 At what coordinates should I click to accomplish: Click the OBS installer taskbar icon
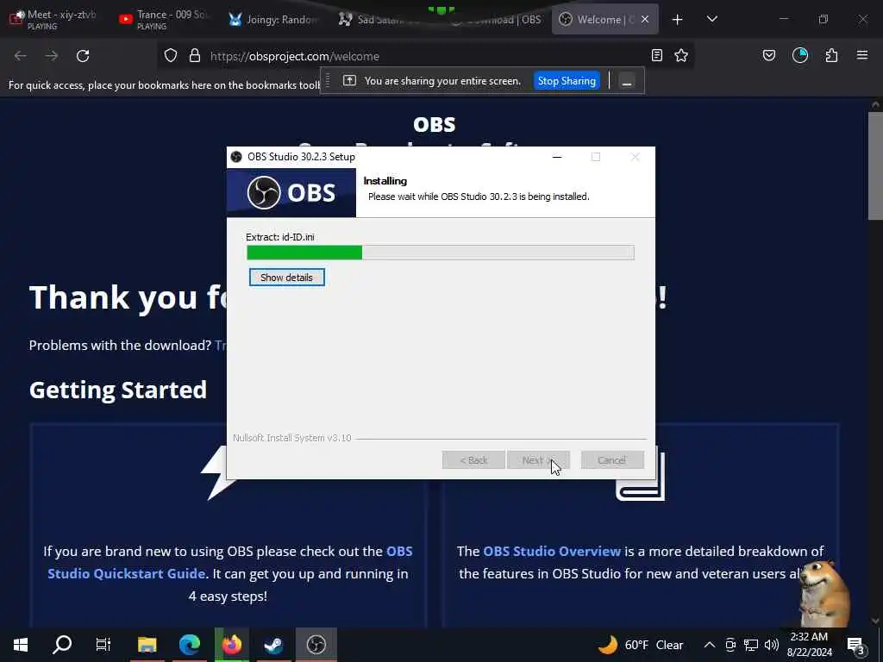(x=316, y=645)
